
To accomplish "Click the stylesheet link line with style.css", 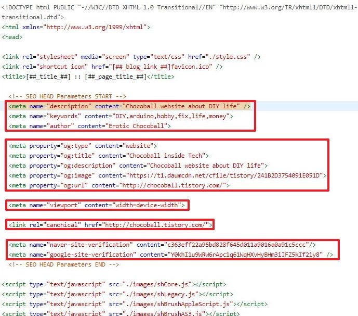I will (x=131, y=57).
